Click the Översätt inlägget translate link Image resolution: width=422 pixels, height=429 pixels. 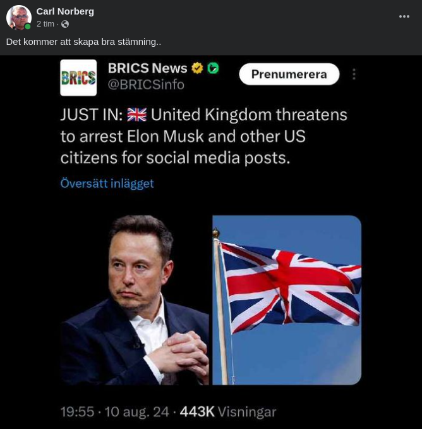click(x=107, y=183)
